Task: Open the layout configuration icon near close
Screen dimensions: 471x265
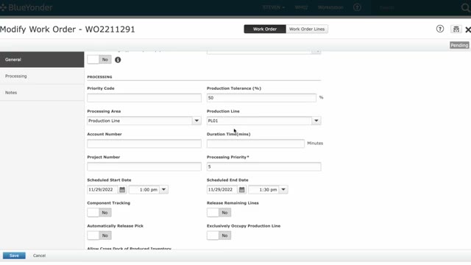Action: 456,29
